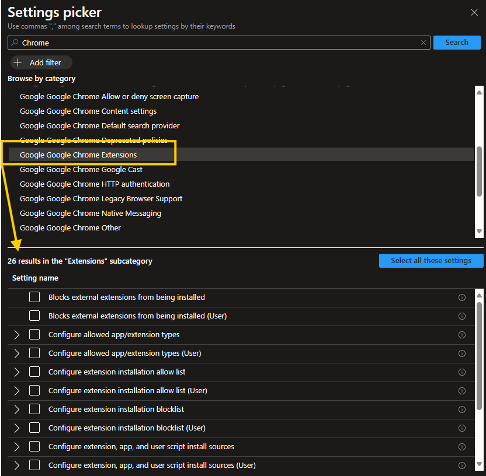Select Google Chrome Content settings category
This screenshot has width=486, height=476.
[88, 111]
